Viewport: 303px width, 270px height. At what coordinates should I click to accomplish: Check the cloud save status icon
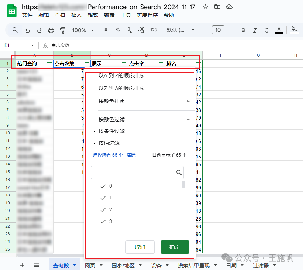229,7
